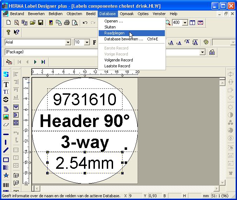Choose Raadplegen in the Database menu
The image size is (237, 200).
(x=114, y=33)
